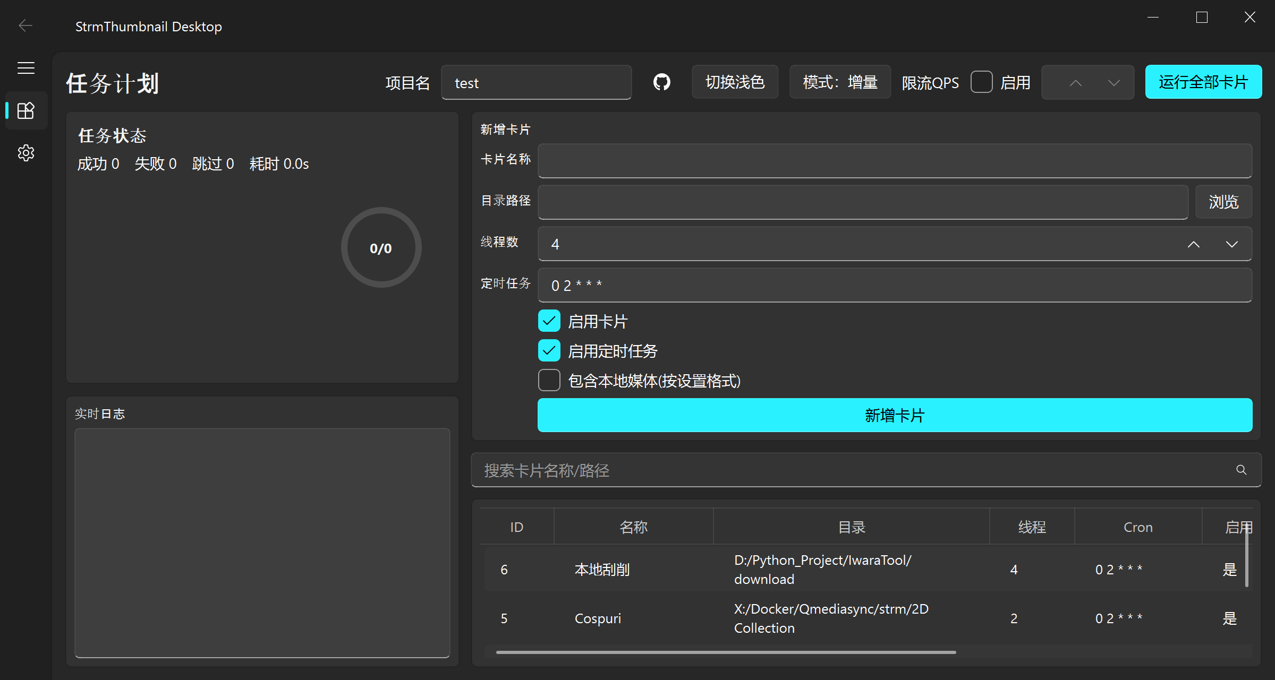1275x680 pixels.
Task: Switch mode via 模式：增量 button
Action: 840,82
